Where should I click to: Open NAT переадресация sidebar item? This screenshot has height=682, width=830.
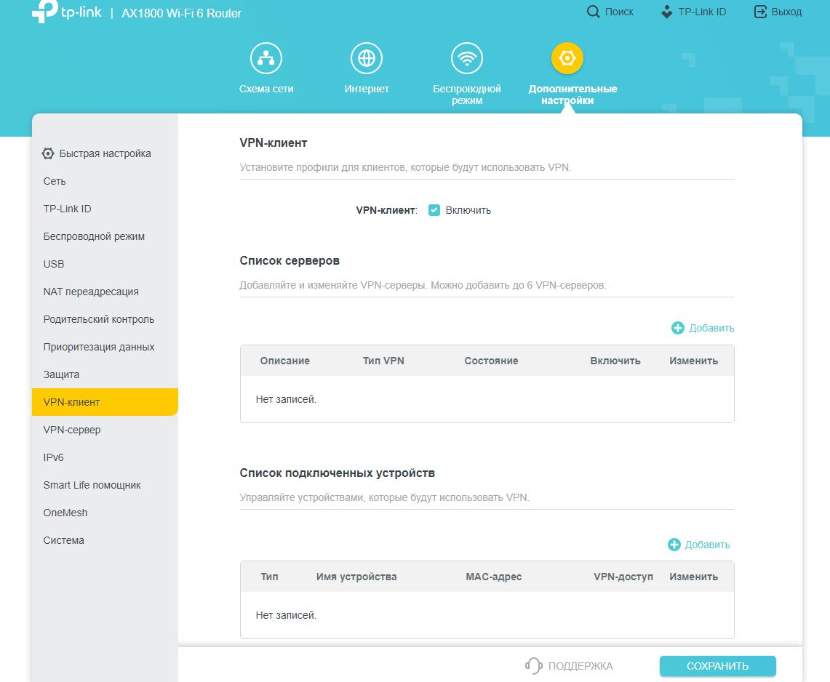(x=91, y=292)
